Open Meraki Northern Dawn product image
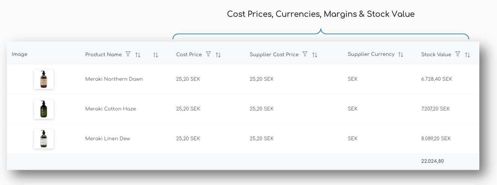Image resolution: width=497 pixels, height=185 pixels. point(44,79)
